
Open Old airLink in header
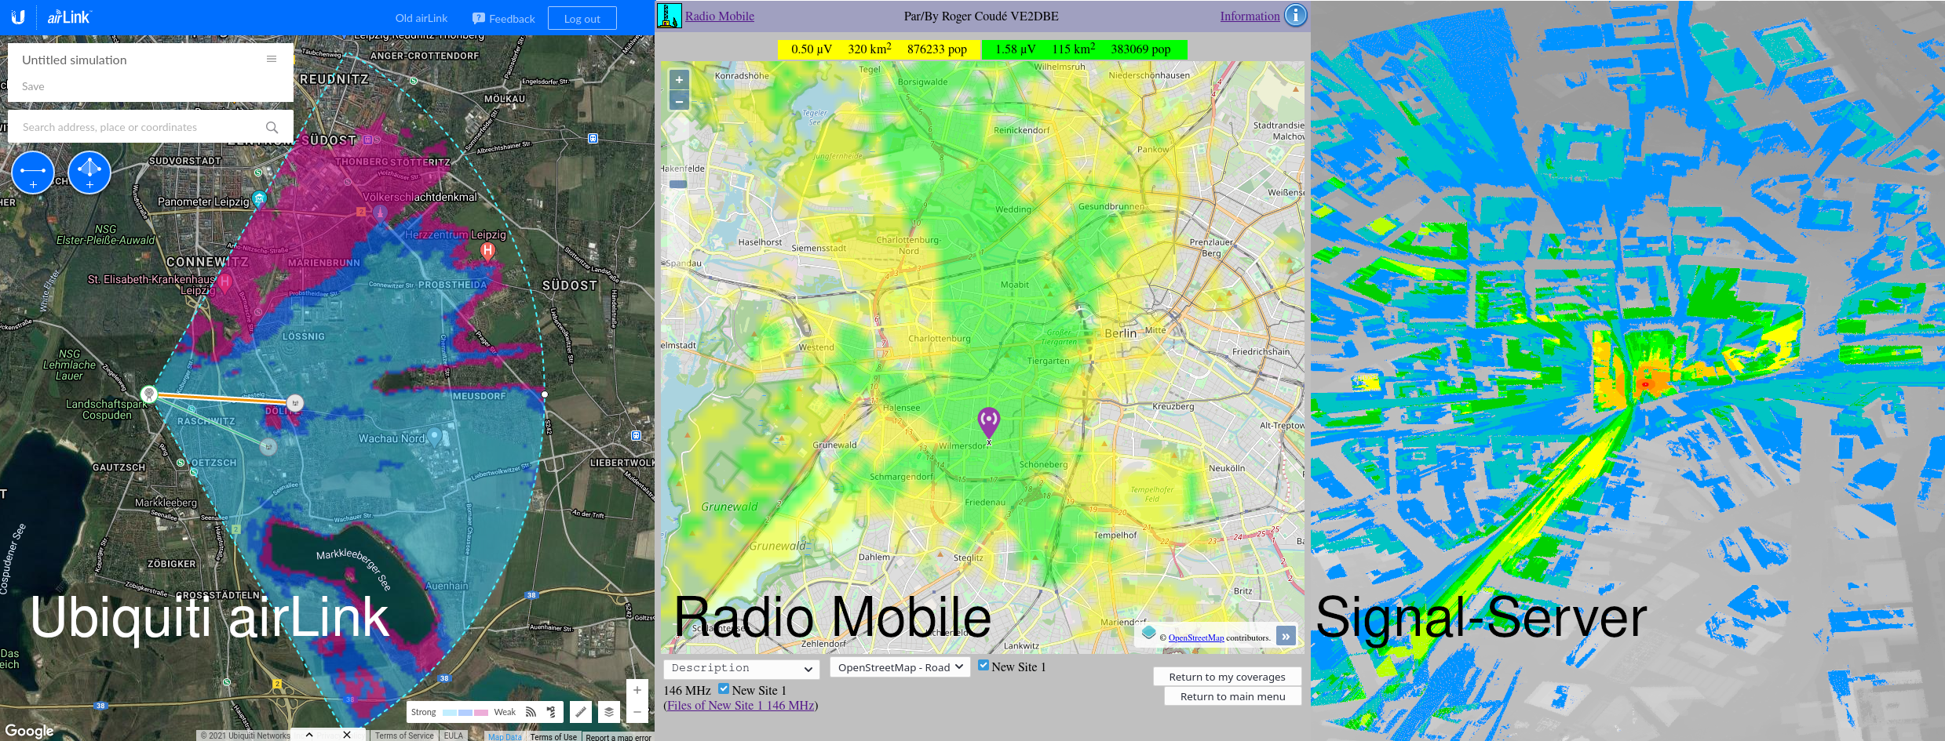click(421, 18)
